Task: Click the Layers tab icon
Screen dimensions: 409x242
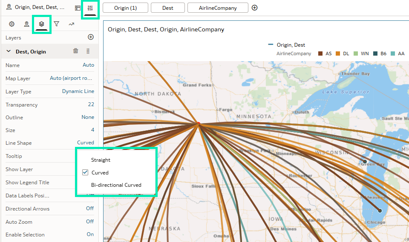Action: [41, 24]
